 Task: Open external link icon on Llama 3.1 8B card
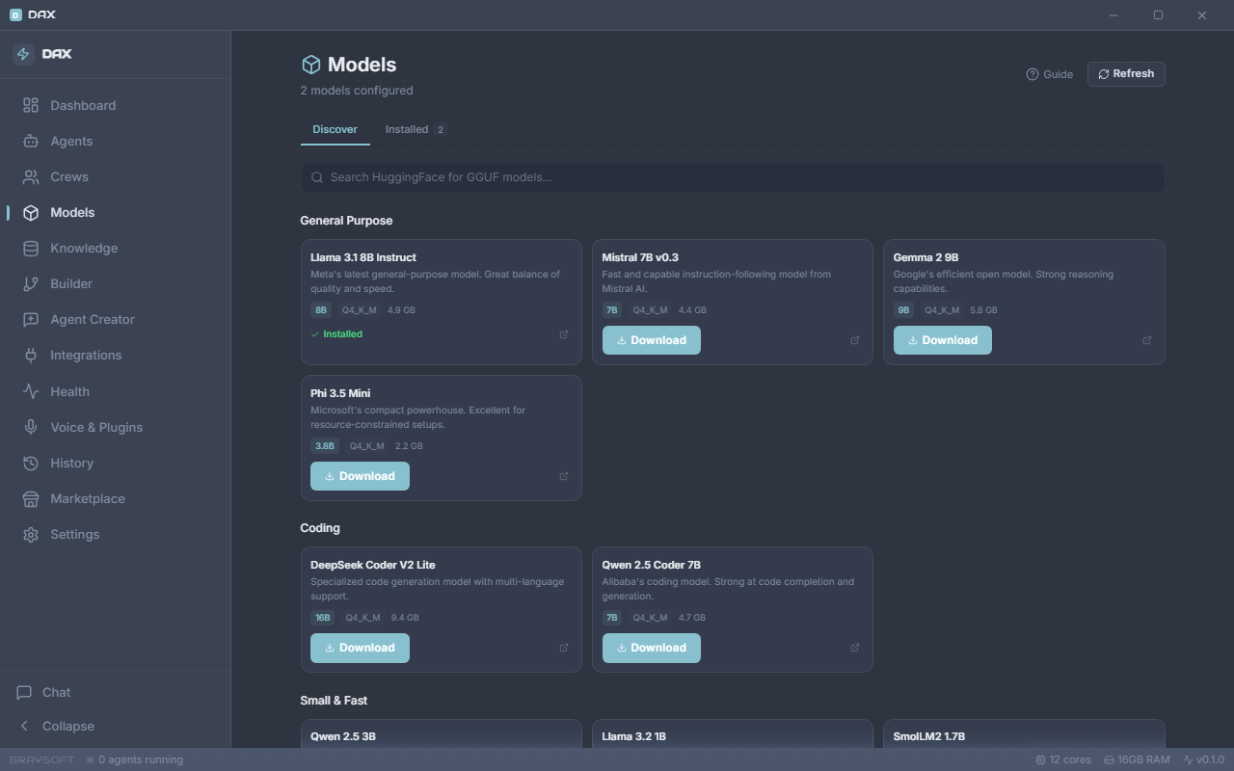click(564, 334)
